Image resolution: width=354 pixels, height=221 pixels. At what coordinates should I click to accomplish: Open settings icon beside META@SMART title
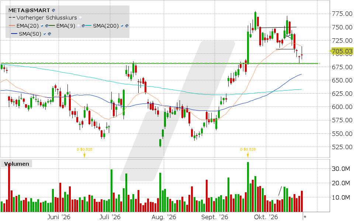(53, 10)
